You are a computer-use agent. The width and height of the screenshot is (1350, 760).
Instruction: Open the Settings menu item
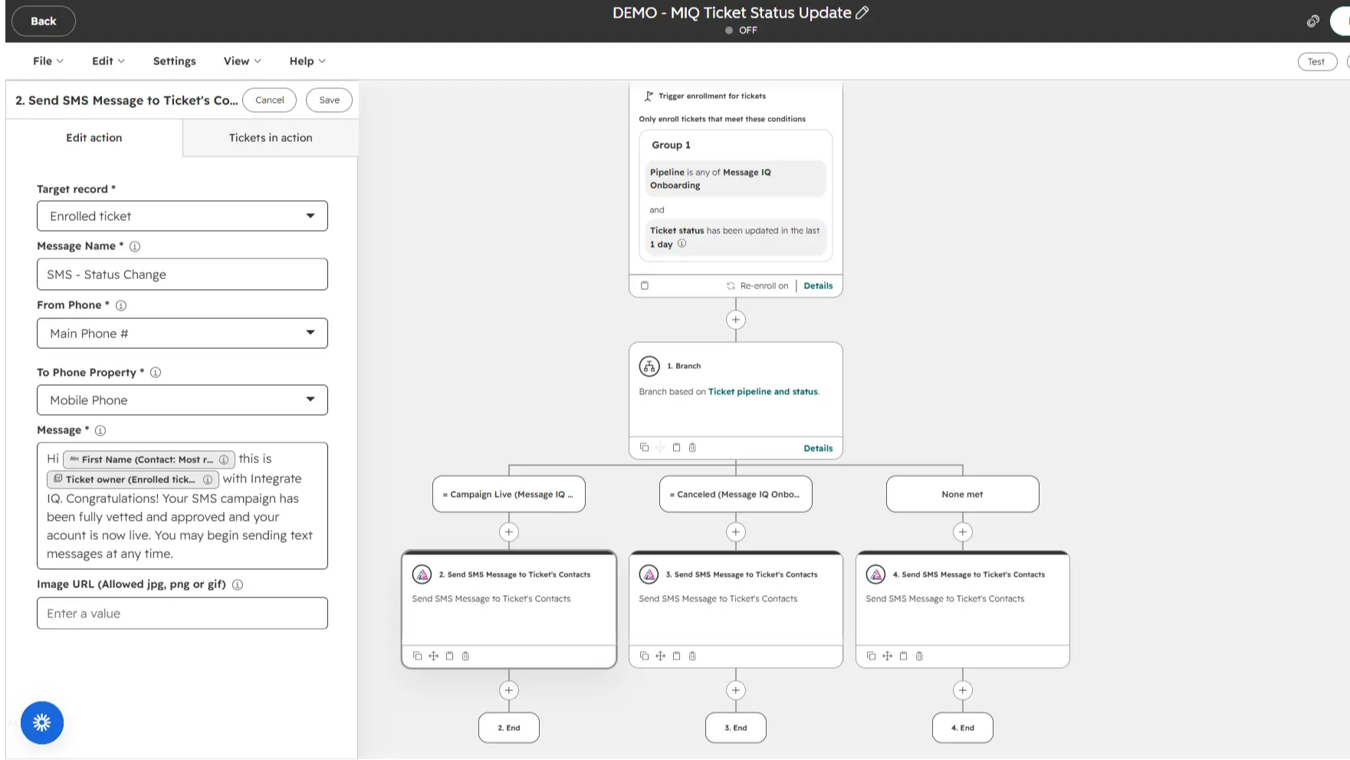(x=174, y=61)
